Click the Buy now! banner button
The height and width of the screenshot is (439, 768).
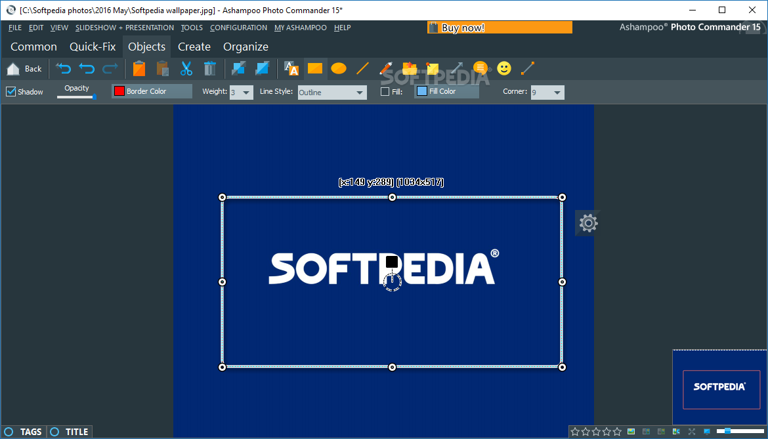pos(500,28)
